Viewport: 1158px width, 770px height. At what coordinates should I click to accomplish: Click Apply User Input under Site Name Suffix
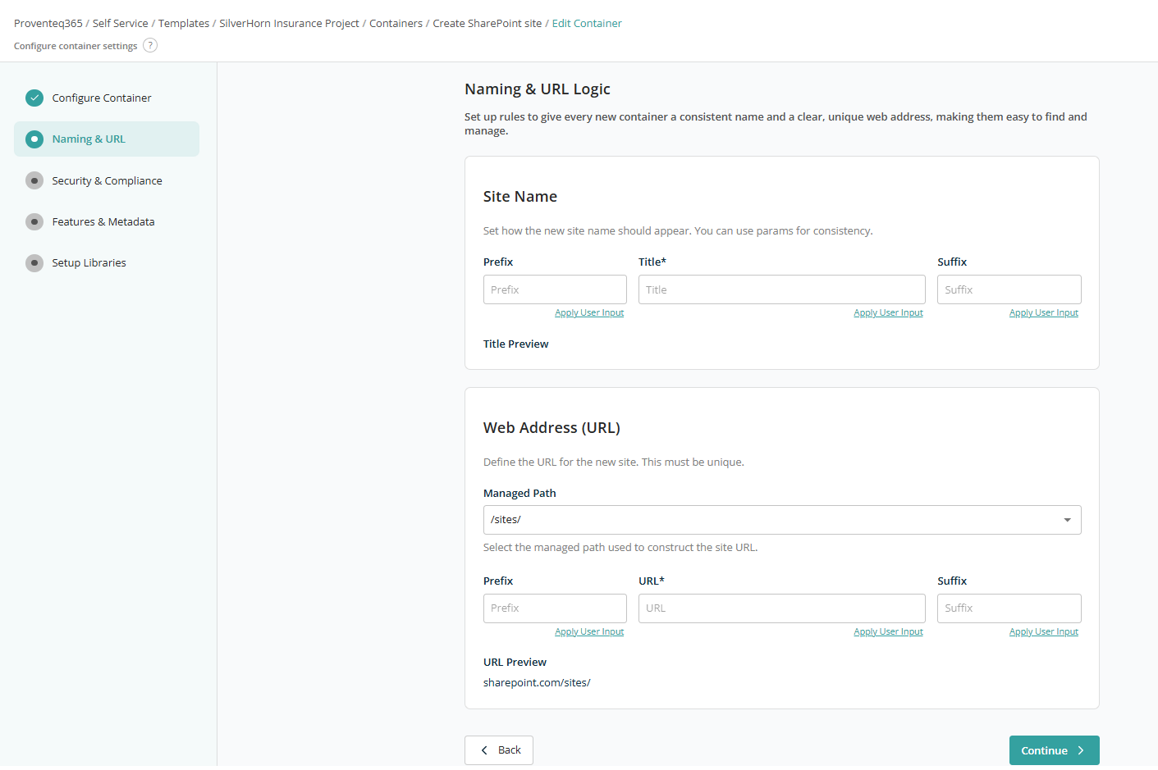click(x=1044, y=313)
